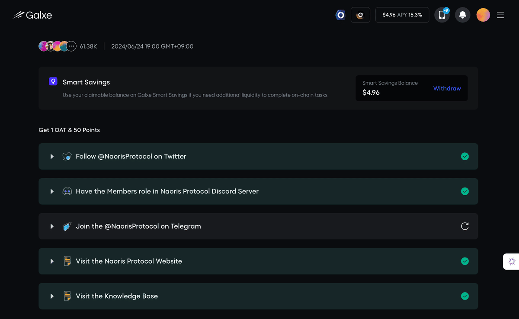519x319 pixels.
Task: Refresh verification of the Telegram task
Action: tap(465, 226)
